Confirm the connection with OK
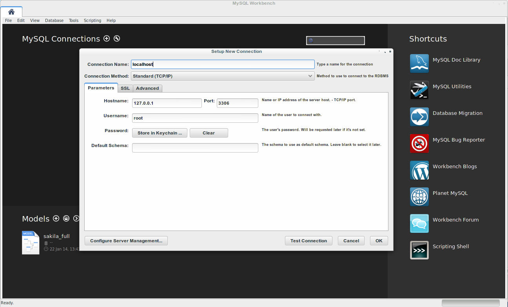This screenshot has width=508, height=307. click(379, 241)
